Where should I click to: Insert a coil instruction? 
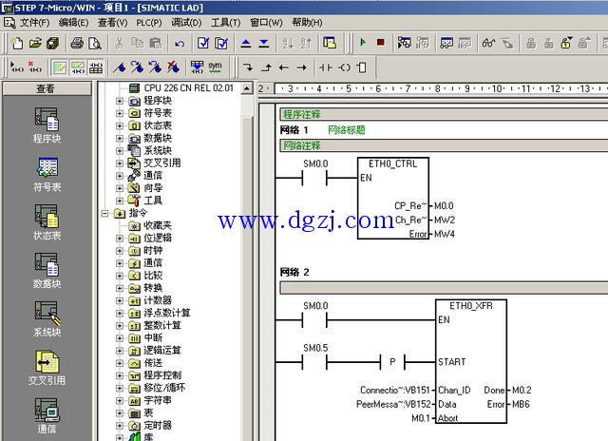point(344,67)
